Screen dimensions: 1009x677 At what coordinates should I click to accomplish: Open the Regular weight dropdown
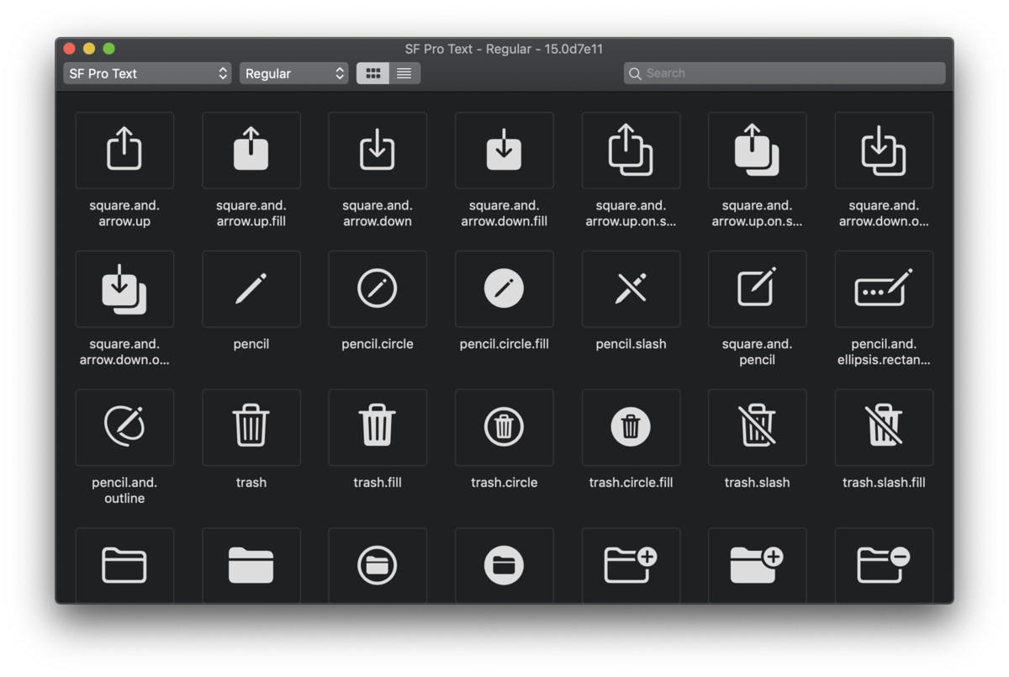tap(293, 73)
